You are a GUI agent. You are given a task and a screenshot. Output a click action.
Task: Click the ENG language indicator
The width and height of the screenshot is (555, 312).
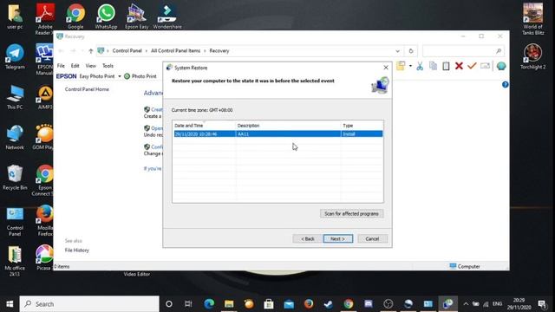coord(497,304)
